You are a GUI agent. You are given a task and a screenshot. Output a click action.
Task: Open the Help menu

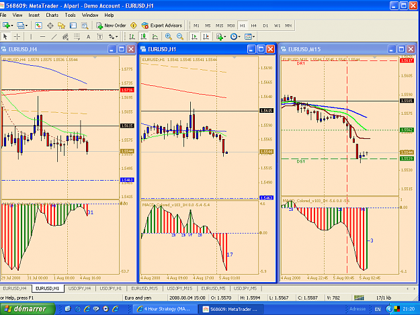(x=109, y=15)
